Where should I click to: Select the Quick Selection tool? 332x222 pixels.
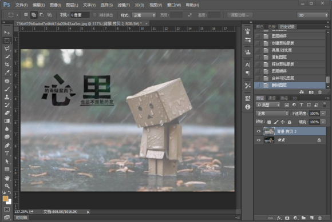[7, 56]
